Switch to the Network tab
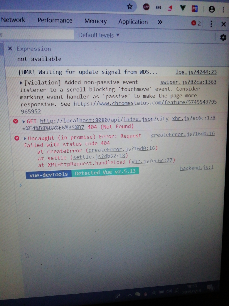Image resolution: width=229 pixels, height=306 pixels. 13,20
